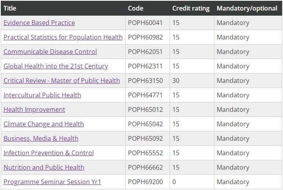This screenshot has height=190, width=283.
Task: Click the Mandatory/optional column header
Action: [247, 8]
